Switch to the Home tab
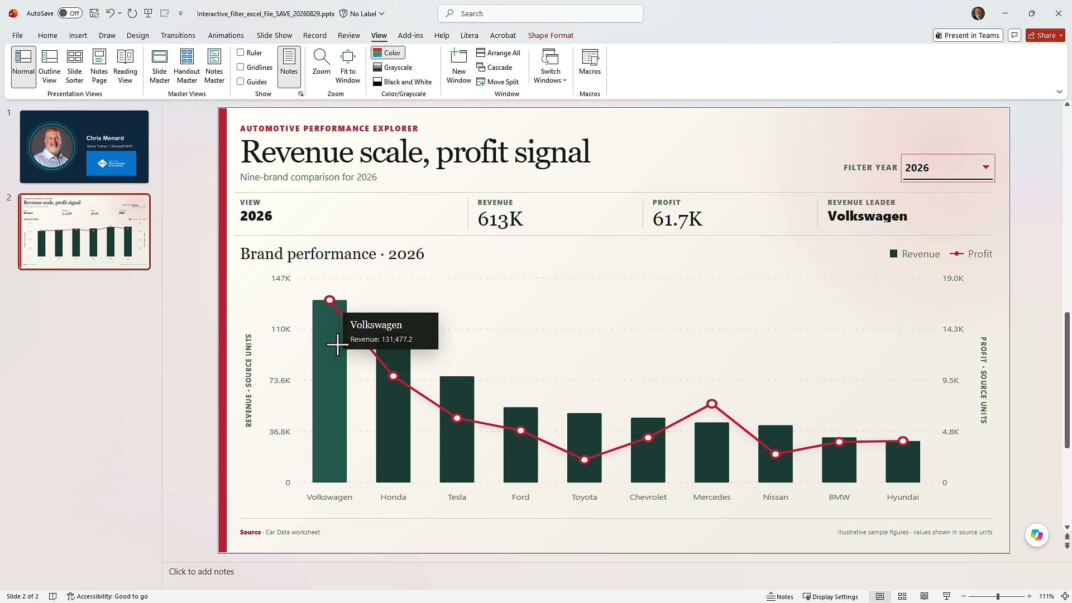 tap(47, 35)
